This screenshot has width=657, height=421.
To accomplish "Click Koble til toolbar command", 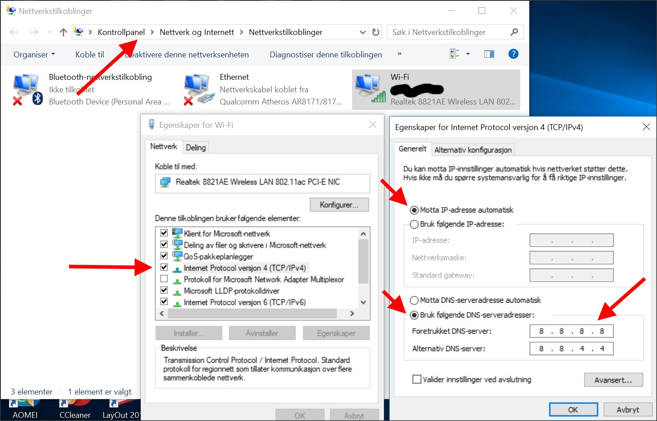I will [x=90, y=54].
